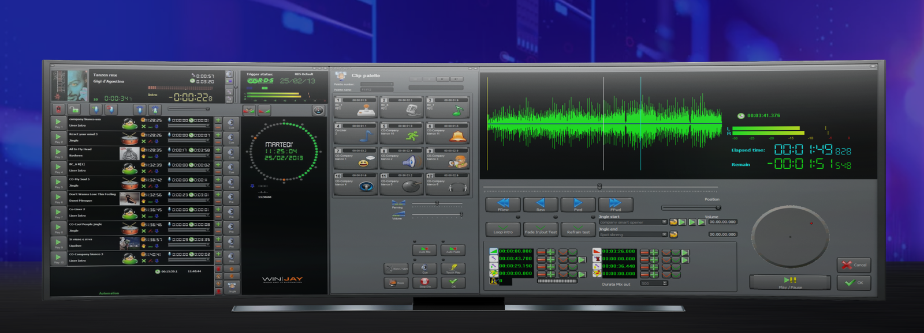
Task: Start playlist item Play 10 CO-Company bianco 3
Action: pos(58,258)
